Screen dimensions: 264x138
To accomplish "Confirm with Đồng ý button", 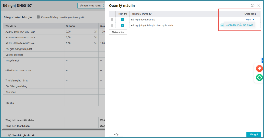I will pyautogui.click(x=254, y=134).
